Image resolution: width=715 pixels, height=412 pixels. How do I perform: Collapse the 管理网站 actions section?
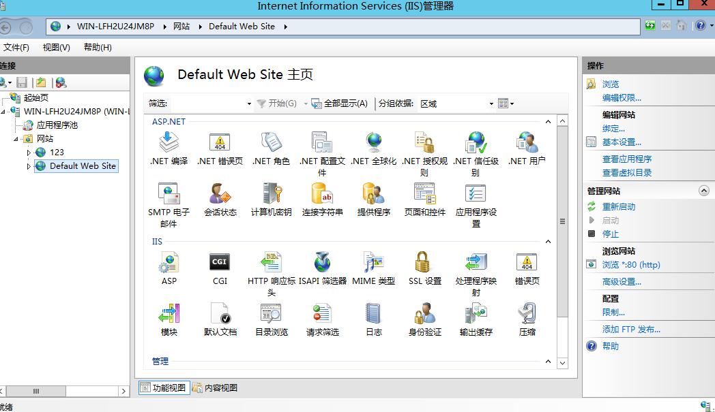(x=703, y=191)
